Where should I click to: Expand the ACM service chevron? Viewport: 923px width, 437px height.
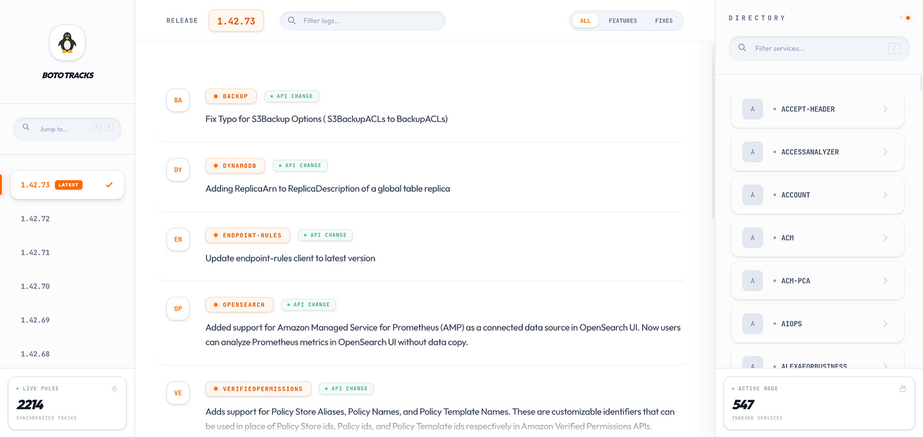pyautogui.click(x=885, y=238)
